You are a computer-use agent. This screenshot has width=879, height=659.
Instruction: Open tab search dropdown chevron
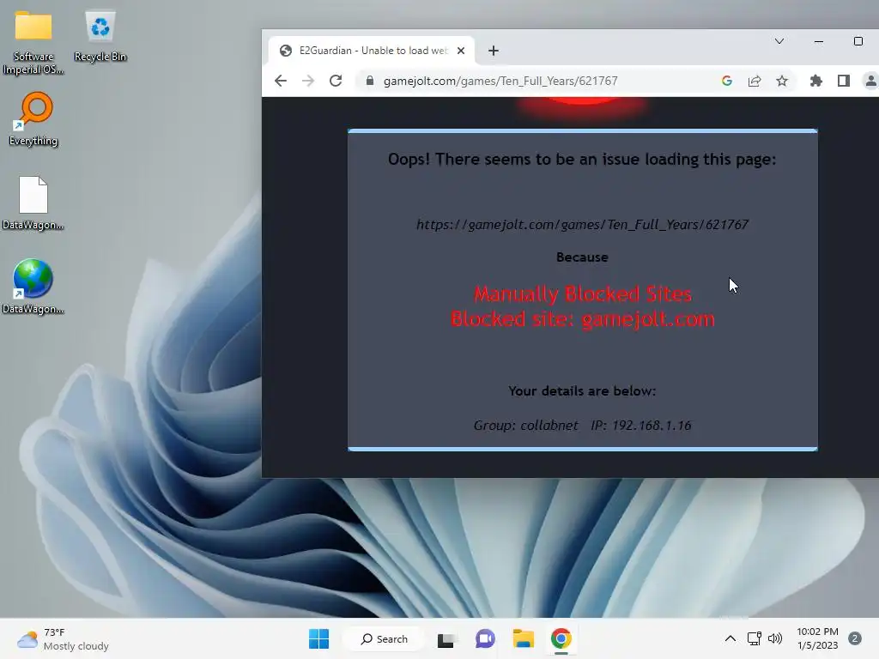pyautogui.click(x=779, y=41)
